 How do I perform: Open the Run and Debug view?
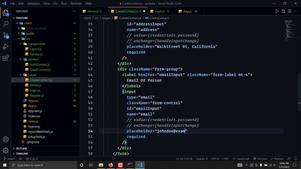tap(6, 46)
